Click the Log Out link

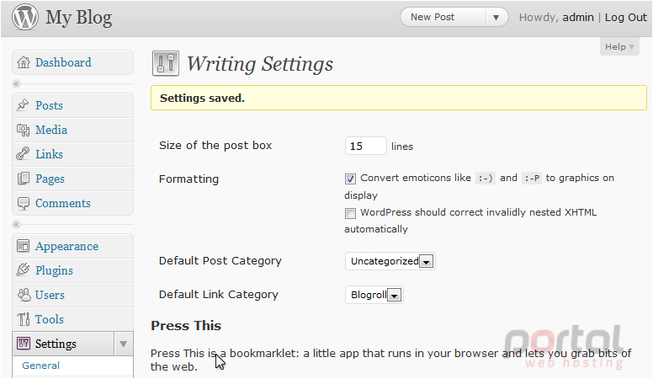pyautogui.click(x=625, y=17)
